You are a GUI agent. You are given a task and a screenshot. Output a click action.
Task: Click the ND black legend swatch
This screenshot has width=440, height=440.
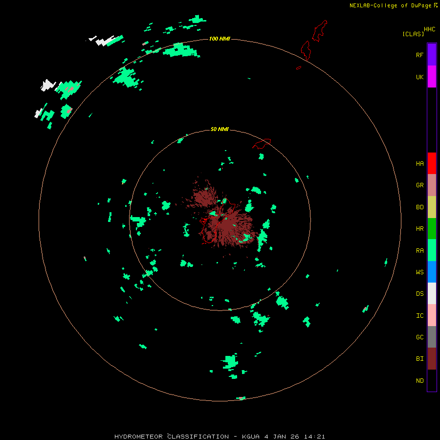[432, 380]
